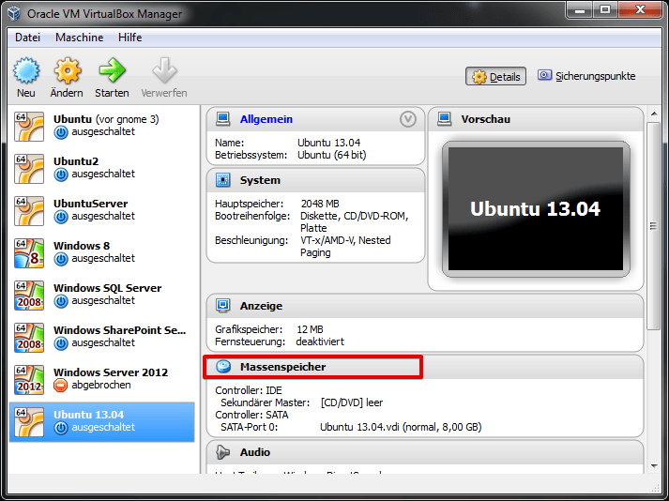Click the Massenspeicher disk icon
669x501 pixels.
[223, 367]
